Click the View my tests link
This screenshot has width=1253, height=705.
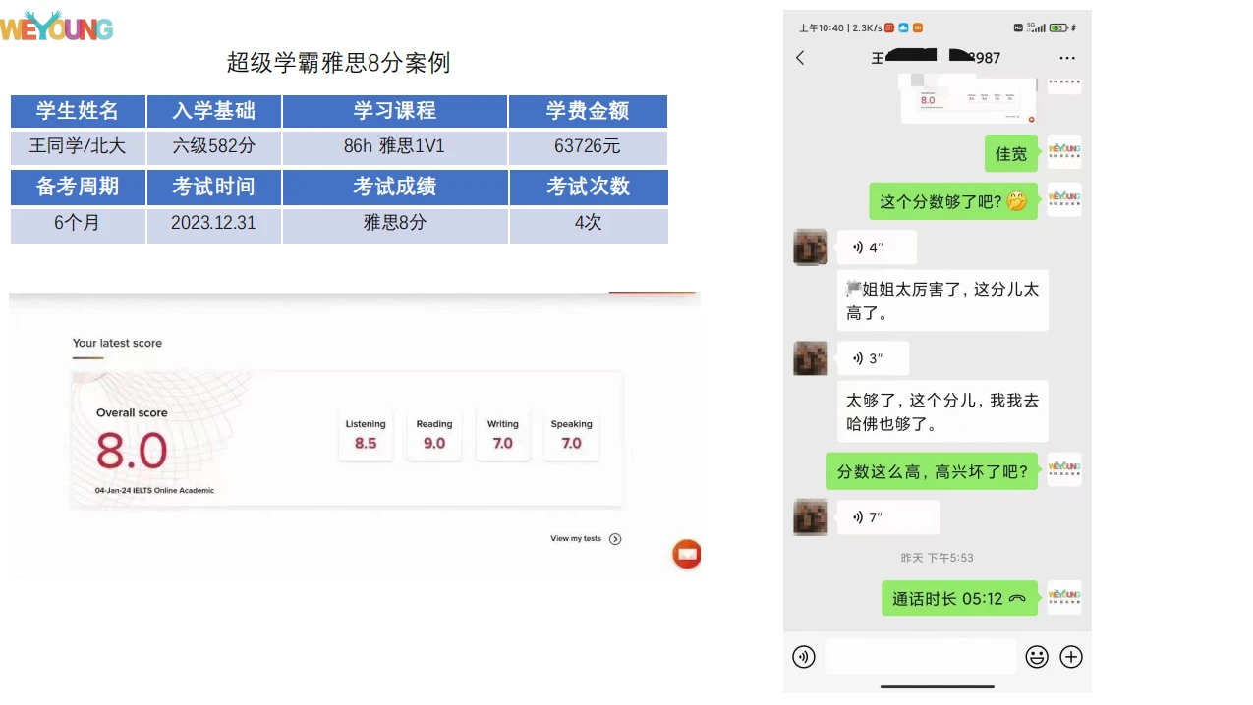coord(576,538)
